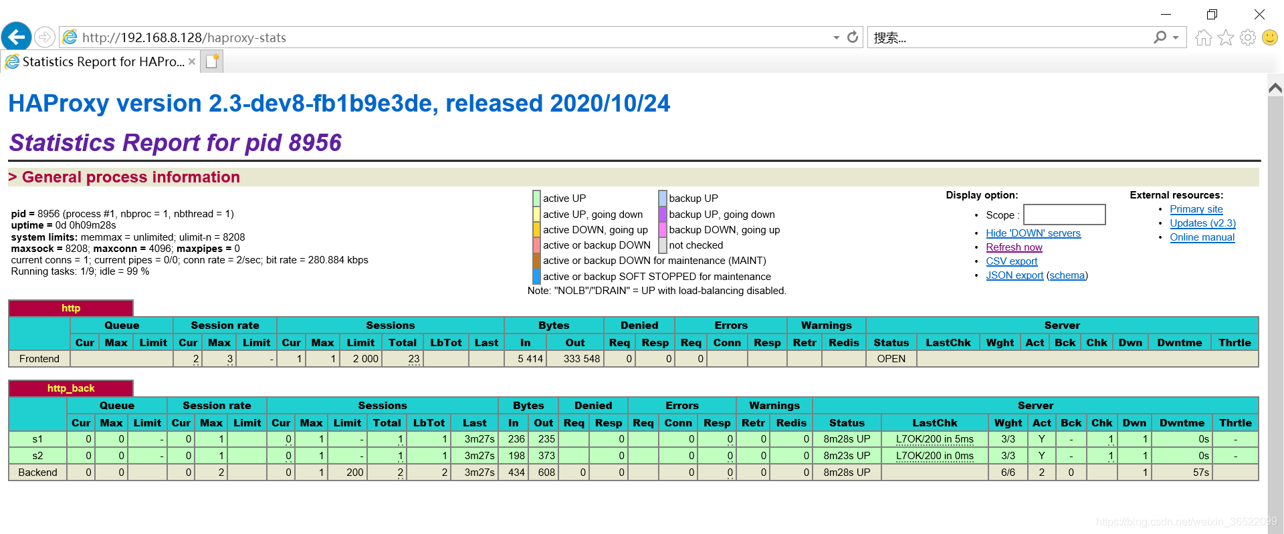Click Backend weight value 6/6
This screenshot has width=1284, height=534.
1008,473
